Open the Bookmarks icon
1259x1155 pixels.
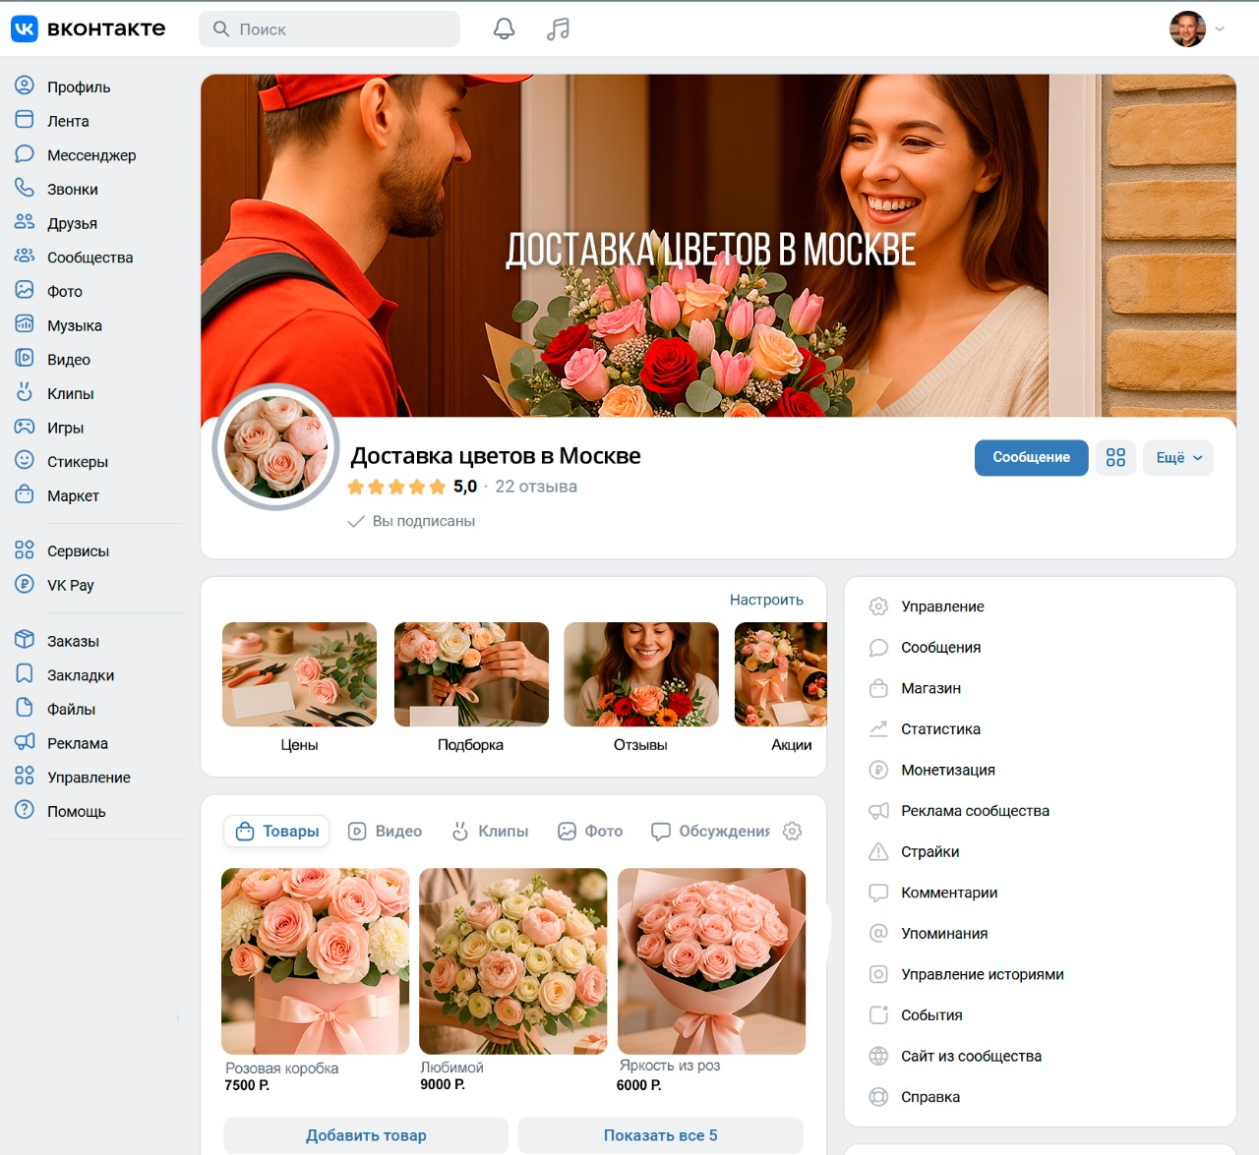25,673
